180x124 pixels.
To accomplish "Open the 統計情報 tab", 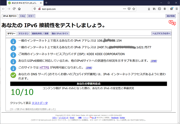I will tap(171, 16).
